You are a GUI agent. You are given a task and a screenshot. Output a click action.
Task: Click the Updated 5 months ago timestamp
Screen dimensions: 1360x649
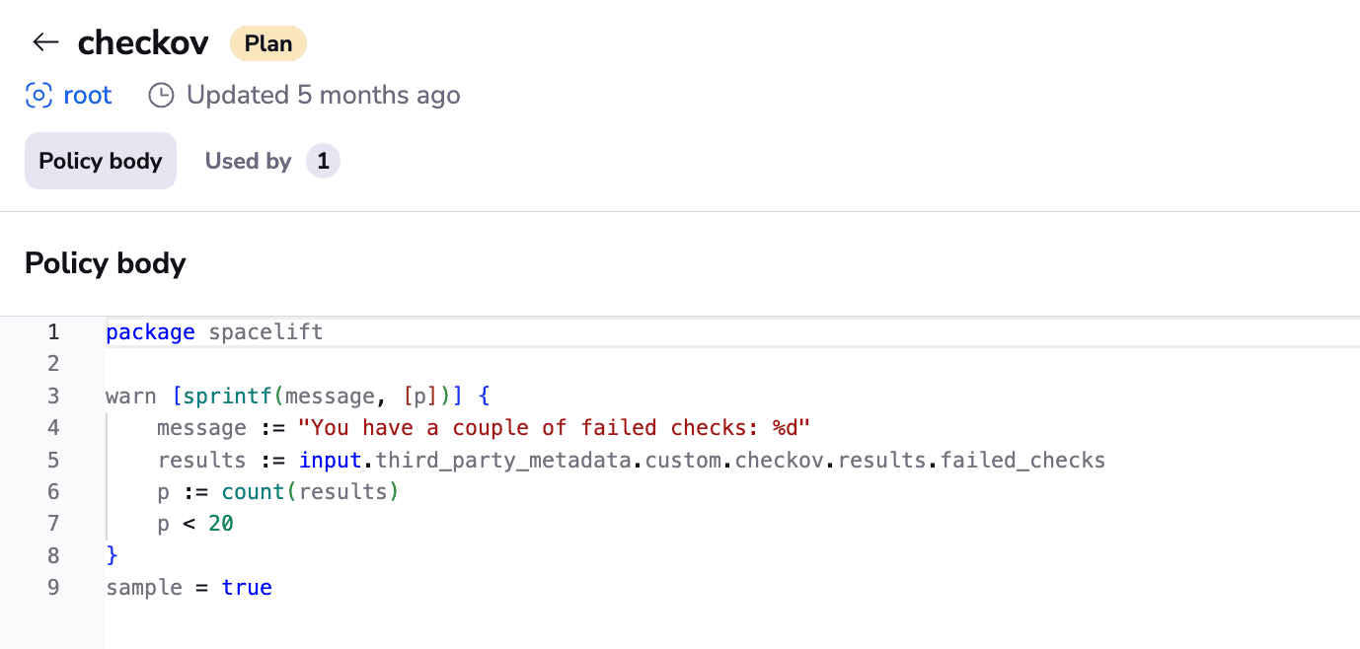pos(323,96)
